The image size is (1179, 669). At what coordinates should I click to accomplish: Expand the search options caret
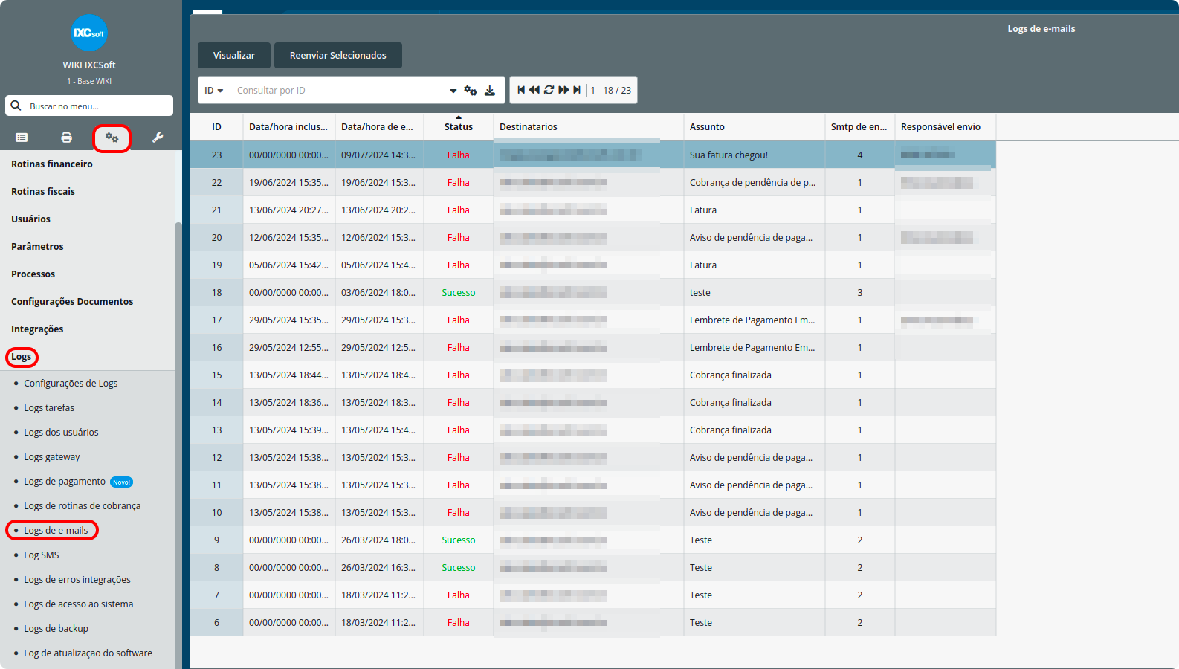[x=453, y=91]
